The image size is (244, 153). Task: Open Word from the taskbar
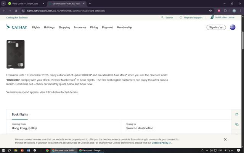[28, 150]
